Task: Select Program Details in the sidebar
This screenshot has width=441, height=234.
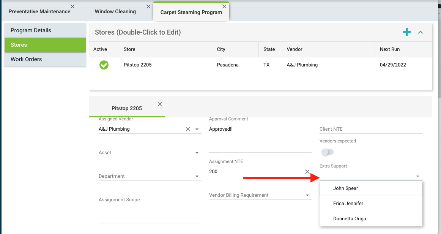Action: click(x=31, y=30)
